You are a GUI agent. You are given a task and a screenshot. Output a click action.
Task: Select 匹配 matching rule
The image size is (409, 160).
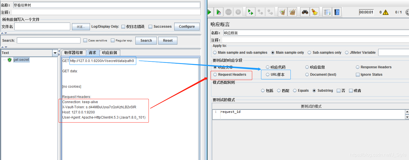279,91
